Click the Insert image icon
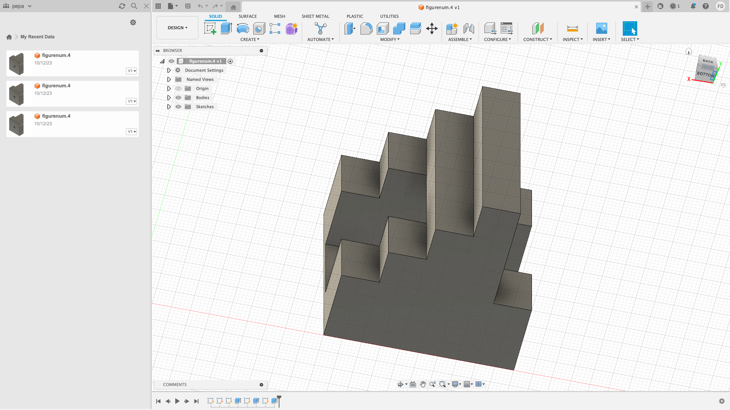The height and width of the screenshot is (410, 730). point(601,28)
